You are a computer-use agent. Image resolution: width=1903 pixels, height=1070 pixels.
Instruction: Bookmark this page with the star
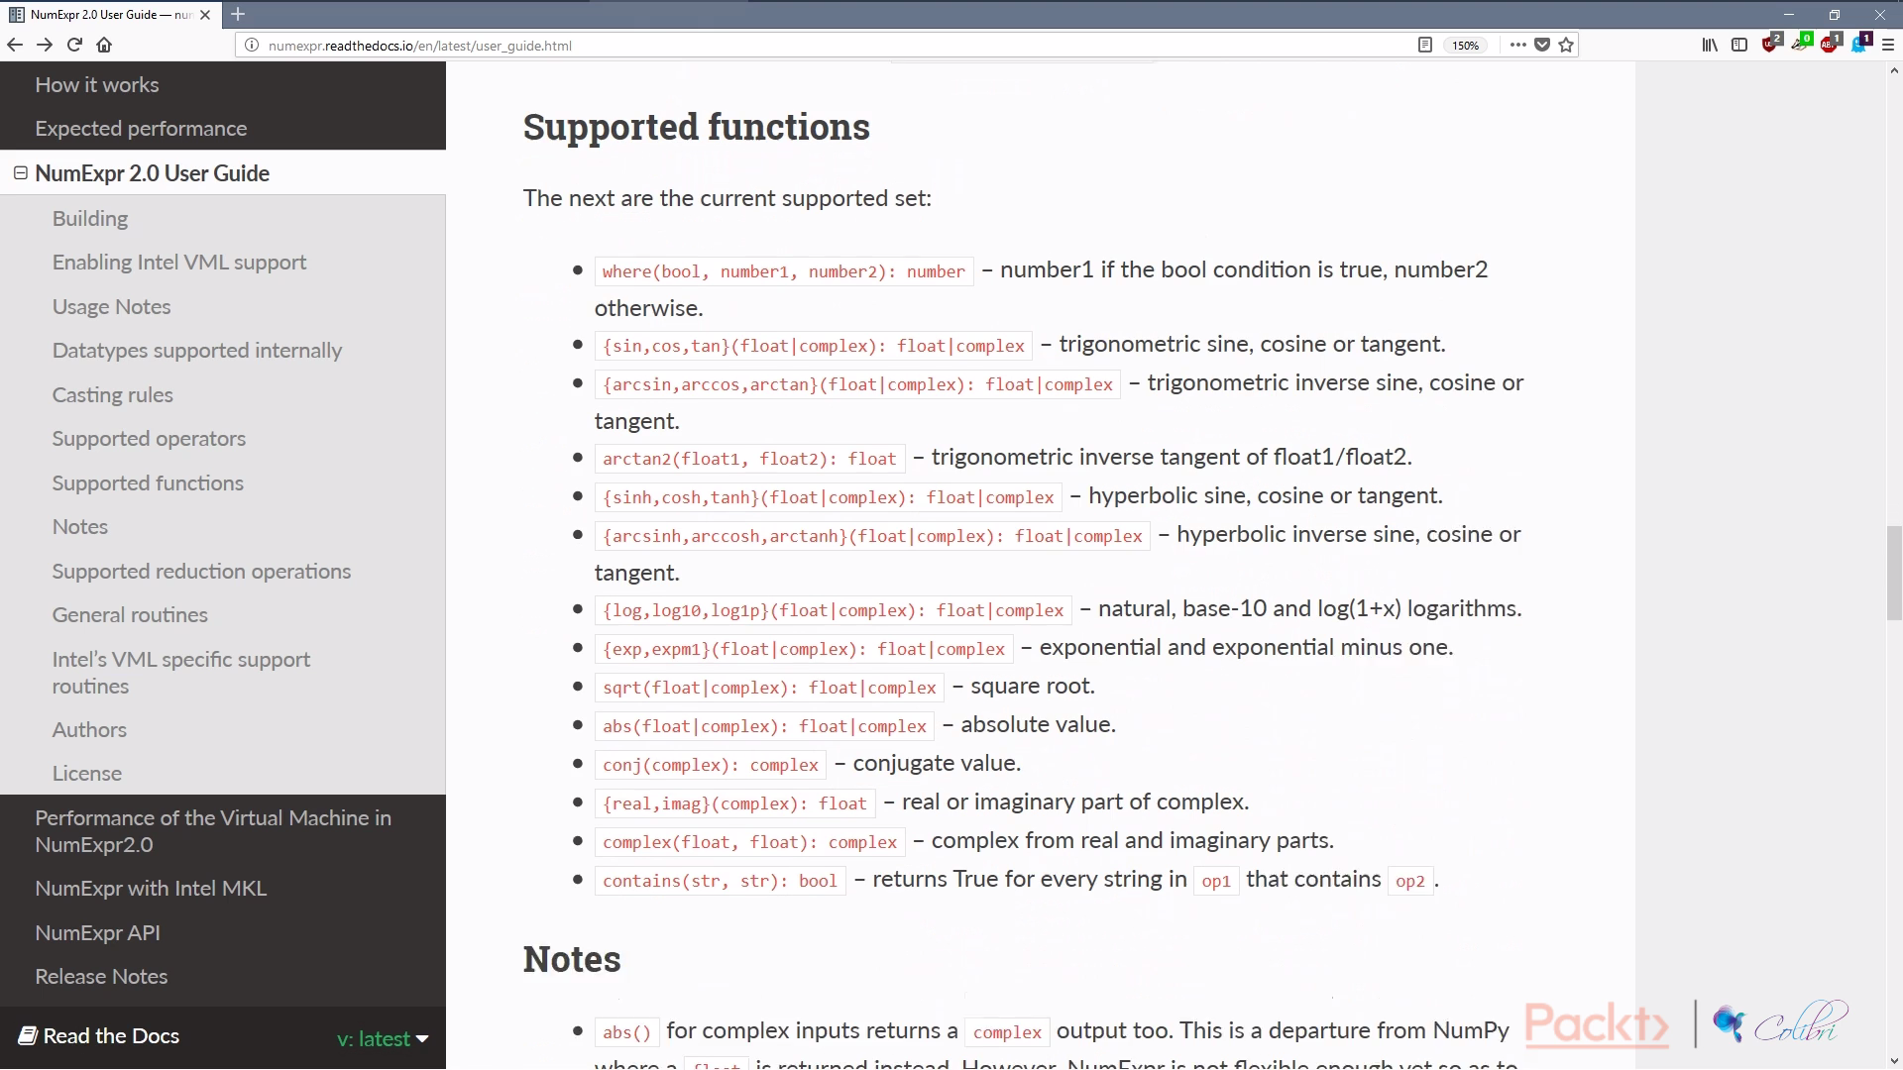(x=1566, y=45)
